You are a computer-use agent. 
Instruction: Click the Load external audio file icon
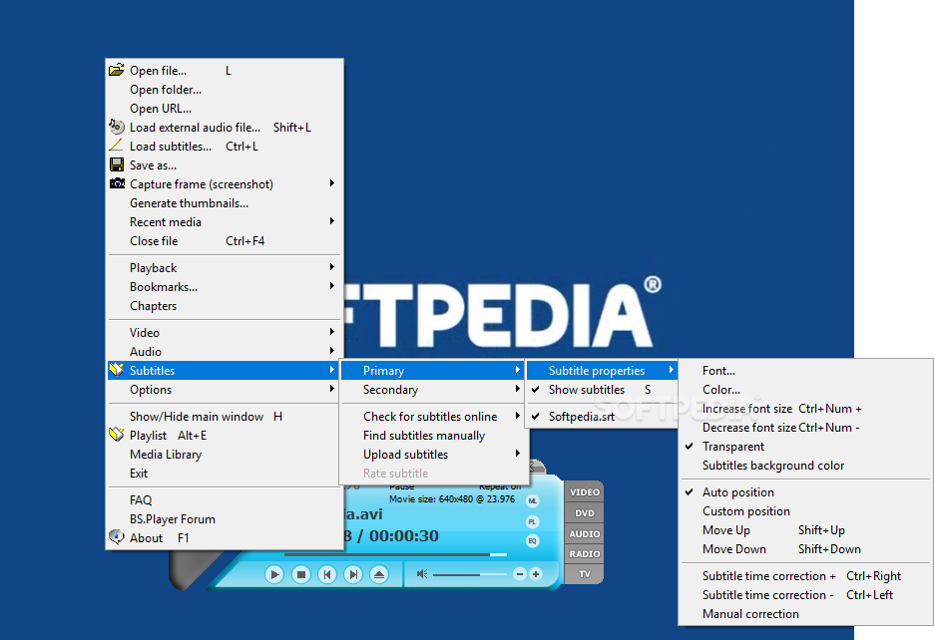[x=117, y=127]
